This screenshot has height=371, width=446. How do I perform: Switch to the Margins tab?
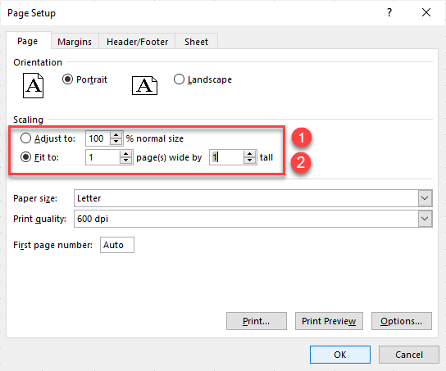pyautogui.click(x=75, y=42)
